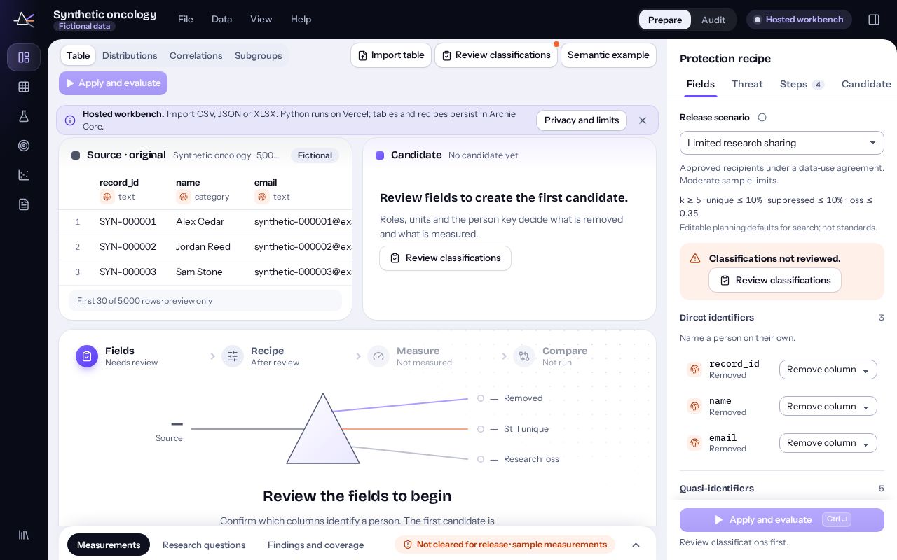
Task: Open the table grid sidebar icon
Action: pos(24,87)
